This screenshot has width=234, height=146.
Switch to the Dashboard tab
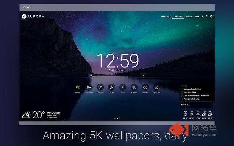[178, 16]
